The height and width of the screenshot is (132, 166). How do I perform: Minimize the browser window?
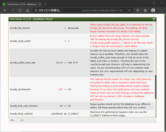coord(146,3)
